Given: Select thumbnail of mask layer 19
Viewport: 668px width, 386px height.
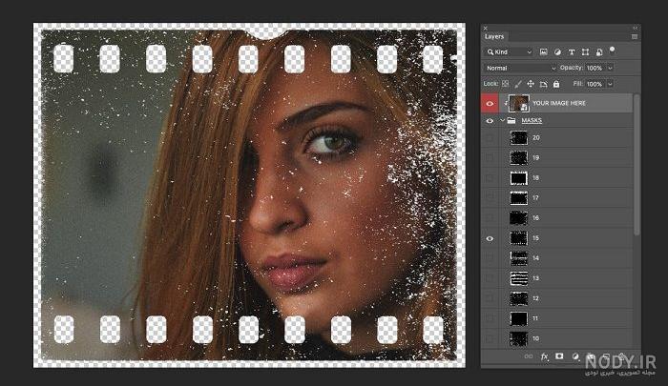Looking at the screenshot, I should coord(518,158).
